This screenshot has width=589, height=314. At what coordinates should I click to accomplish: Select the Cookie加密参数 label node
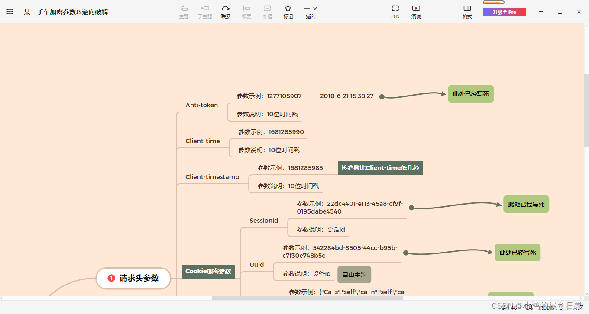pos(208,271)
